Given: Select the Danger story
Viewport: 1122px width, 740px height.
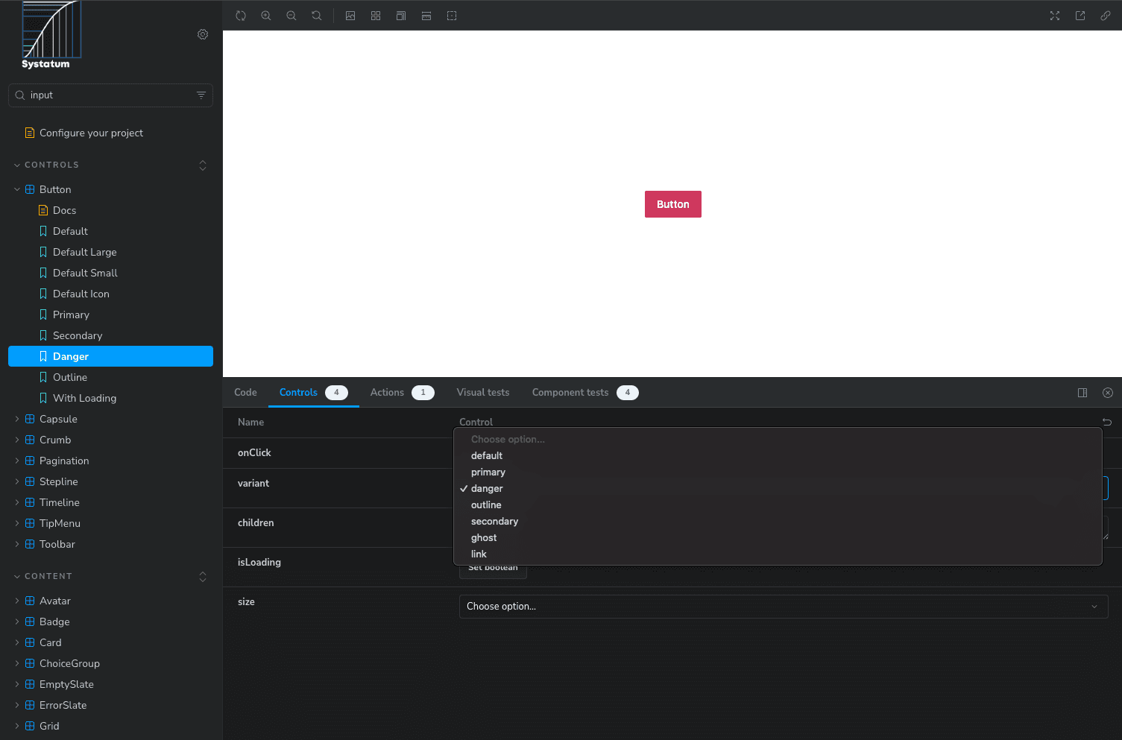Looking at the screenshot, I should coord(110,356).
